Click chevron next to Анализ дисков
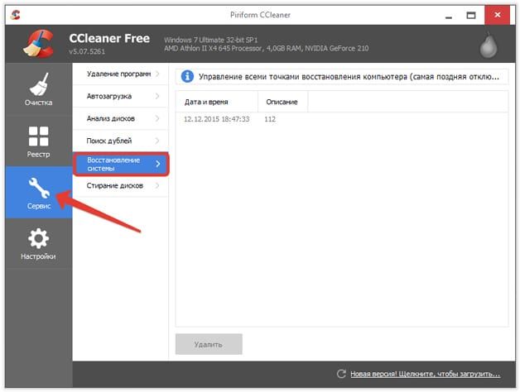This screenshot has width=520, height=392. (x=157, y=118)
